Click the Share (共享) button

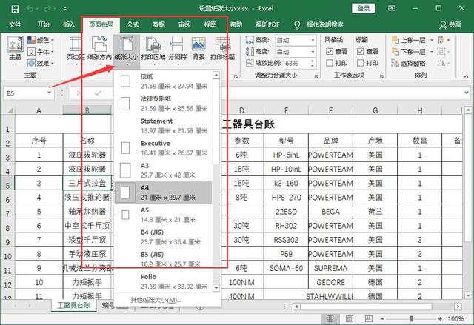pyautogui.click(x=451, y=24)
